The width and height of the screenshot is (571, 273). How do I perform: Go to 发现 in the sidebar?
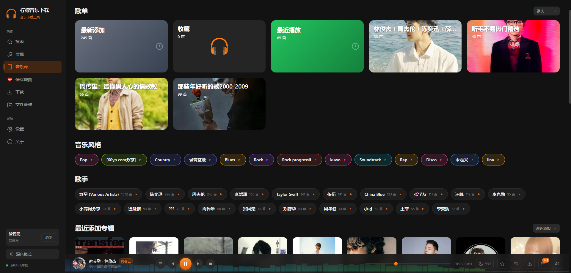tap(32, 54)
